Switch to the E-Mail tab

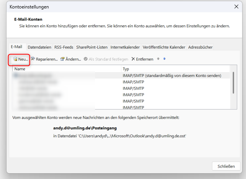pos(17,47)
